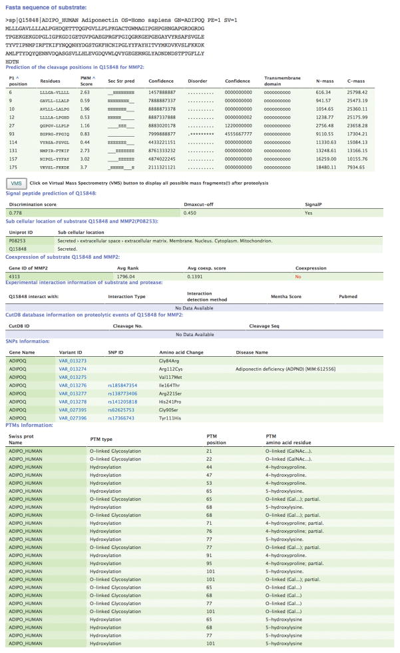Open variant link VAR_013273

click(x=73, y=361)
